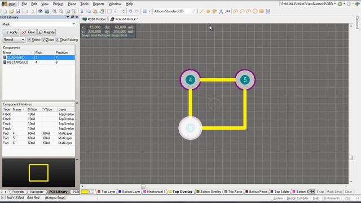Image resolution: width=361 pixels, height=203 pixels.
Task: Collapse the Component Primitives section
Action: pyautogui.click(x=77, y=103)
